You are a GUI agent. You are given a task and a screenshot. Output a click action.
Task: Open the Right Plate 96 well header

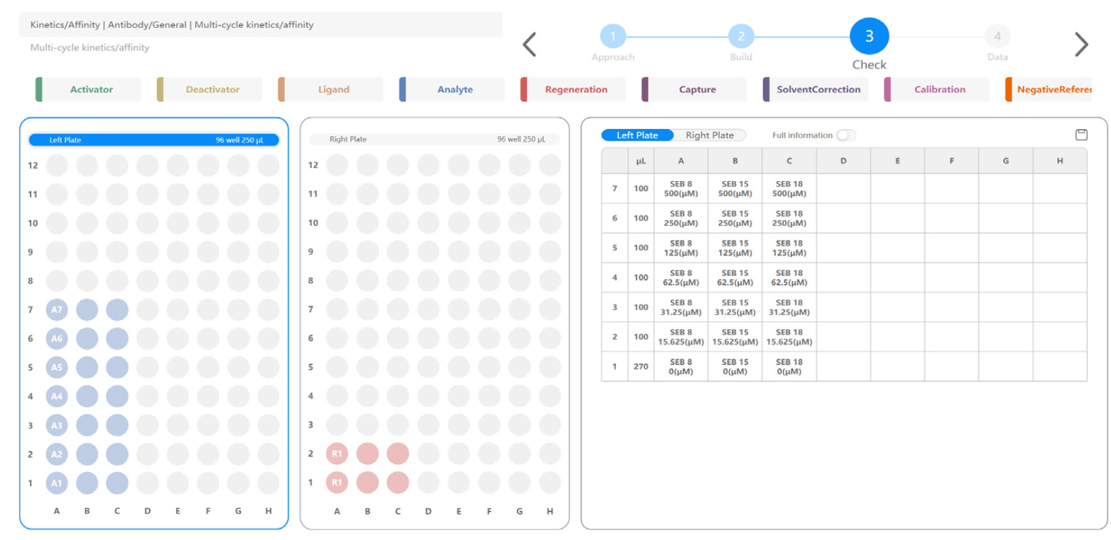click(435, 140)
